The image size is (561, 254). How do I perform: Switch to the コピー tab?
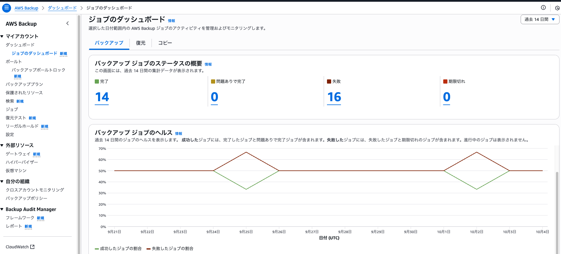point(165,43)
